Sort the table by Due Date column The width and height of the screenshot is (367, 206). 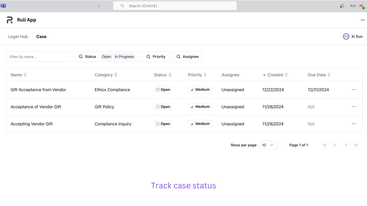pos(319,75)
